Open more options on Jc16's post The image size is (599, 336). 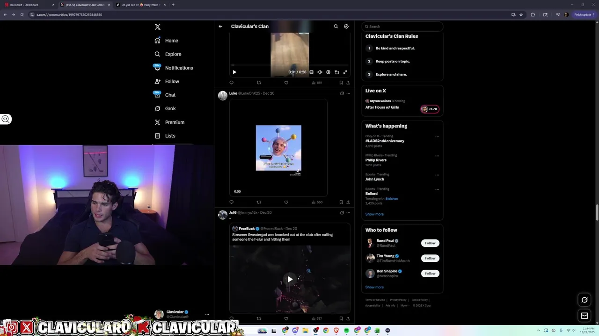tap(348, 212)
